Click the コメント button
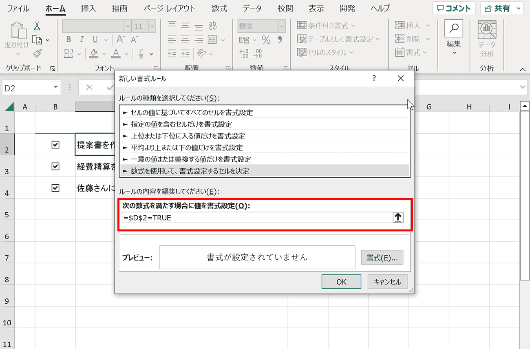Viewport: 530px width, 349px height. 454,8
